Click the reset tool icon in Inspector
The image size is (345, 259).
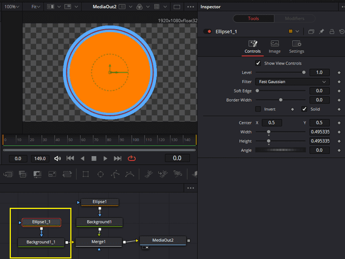[x=342, y=31]
